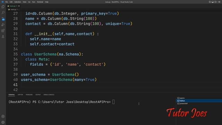Click 'self.contact' on line 33
Image resolution: width=222 pixels, height=125 pixels.
(x=43, y=44)
